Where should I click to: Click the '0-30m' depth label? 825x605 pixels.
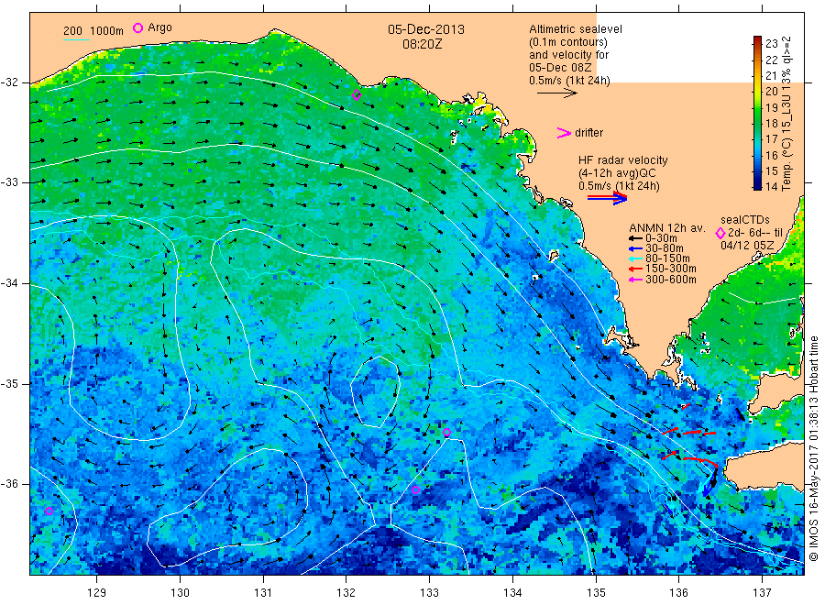point(661,238)
